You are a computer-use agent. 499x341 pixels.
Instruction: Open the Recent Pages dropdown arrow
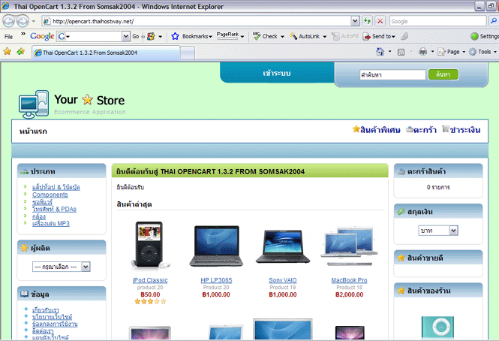(34, 21)
